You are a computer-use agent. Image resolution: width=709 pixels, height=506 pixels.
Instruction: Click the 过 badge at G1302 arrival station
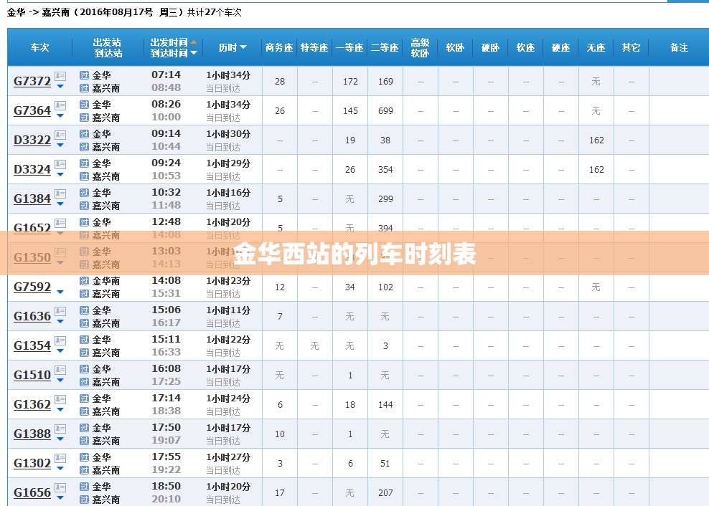point(84,469)
